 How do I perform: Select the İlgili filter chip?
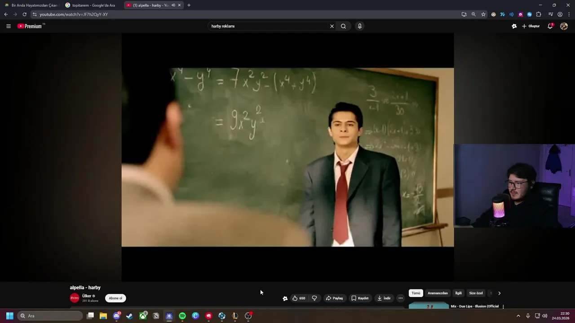pos(459,293)
